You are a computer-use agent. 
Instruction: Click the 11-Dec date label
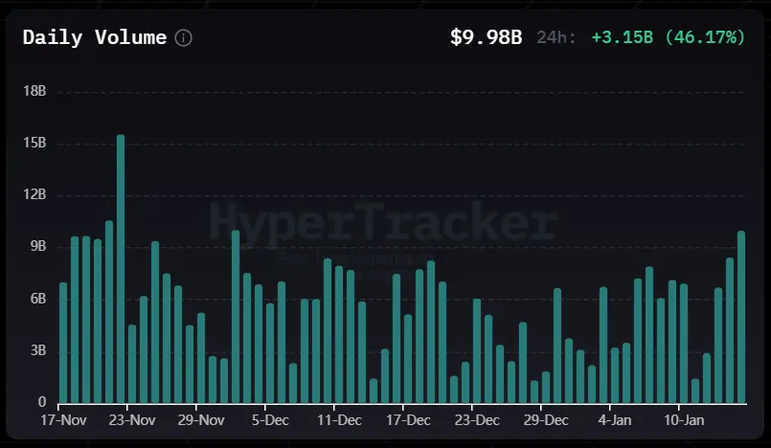point(339,420)
